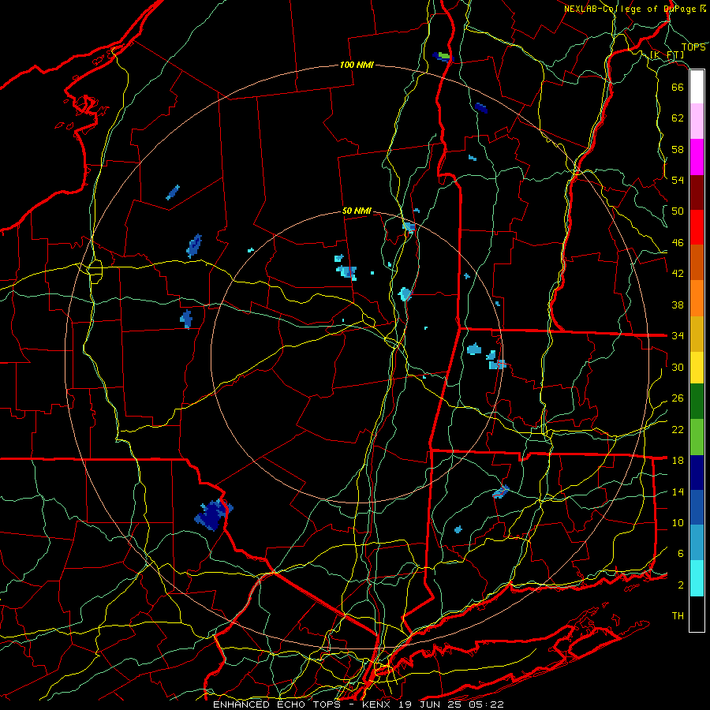Image resolution: width=710 pixels, height=710 pixels.
Task: Choose the navy blue legend swatch
Action: tap(697, 473)
